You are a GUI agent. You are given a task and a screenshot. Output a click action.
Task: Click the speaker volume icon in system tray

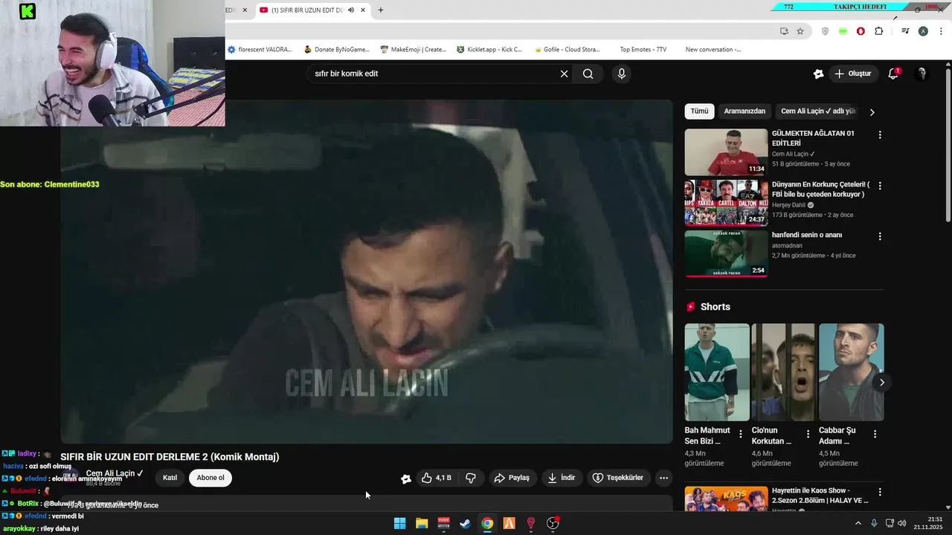click(x=901, y=523)
